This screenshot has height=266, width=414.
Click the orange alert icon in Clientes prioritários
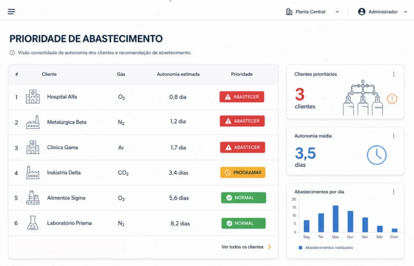pos(392,99)
